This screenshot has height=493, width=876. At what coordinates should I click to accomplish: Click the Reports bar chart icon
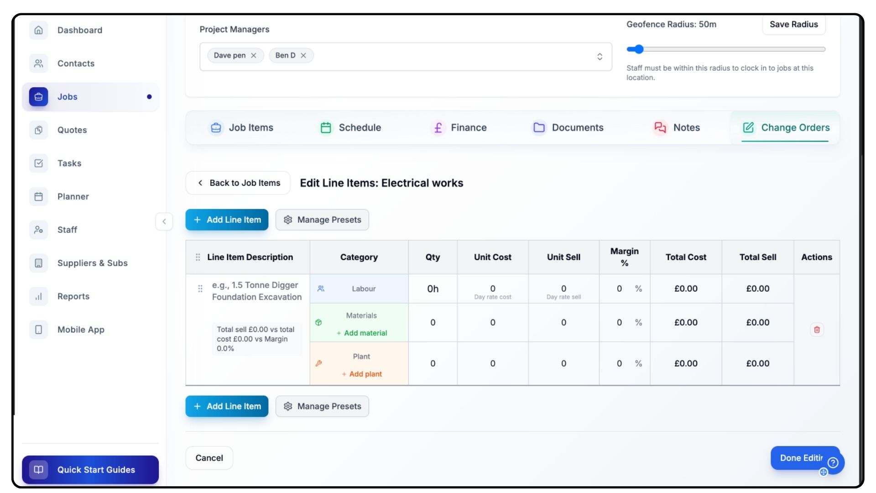click(x=39, y=296)
